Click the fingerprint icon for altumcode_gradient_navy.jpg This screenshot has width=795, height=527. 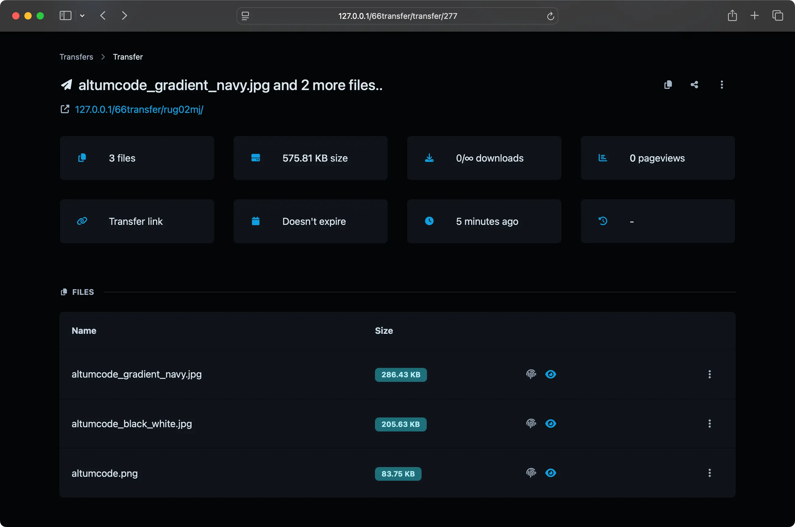tap(531, 374)
